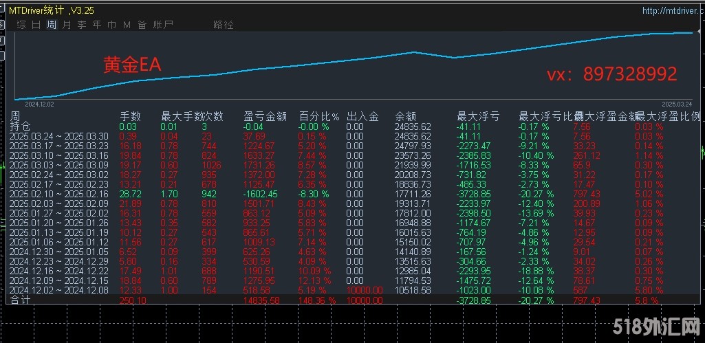Image resolution: width=705 pixels, height=343 pixels.
Task: Open the 季 (quarterly) statistics tab
Action: pyautogui.click(x=82, y=25)
